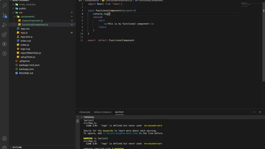Close the bottom panel
Image resolution: width=265 pixels, height=149 pixels.
260,112
